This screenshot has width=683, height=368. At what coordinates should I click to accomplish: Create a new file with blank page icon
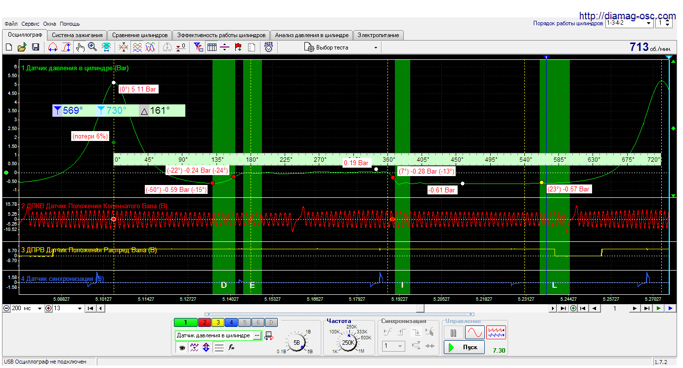(9, 47)
